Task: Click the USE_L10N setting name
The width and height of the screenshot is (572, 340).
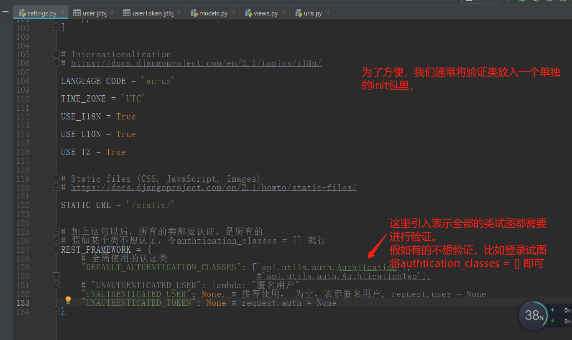Action: coord(81,134)
